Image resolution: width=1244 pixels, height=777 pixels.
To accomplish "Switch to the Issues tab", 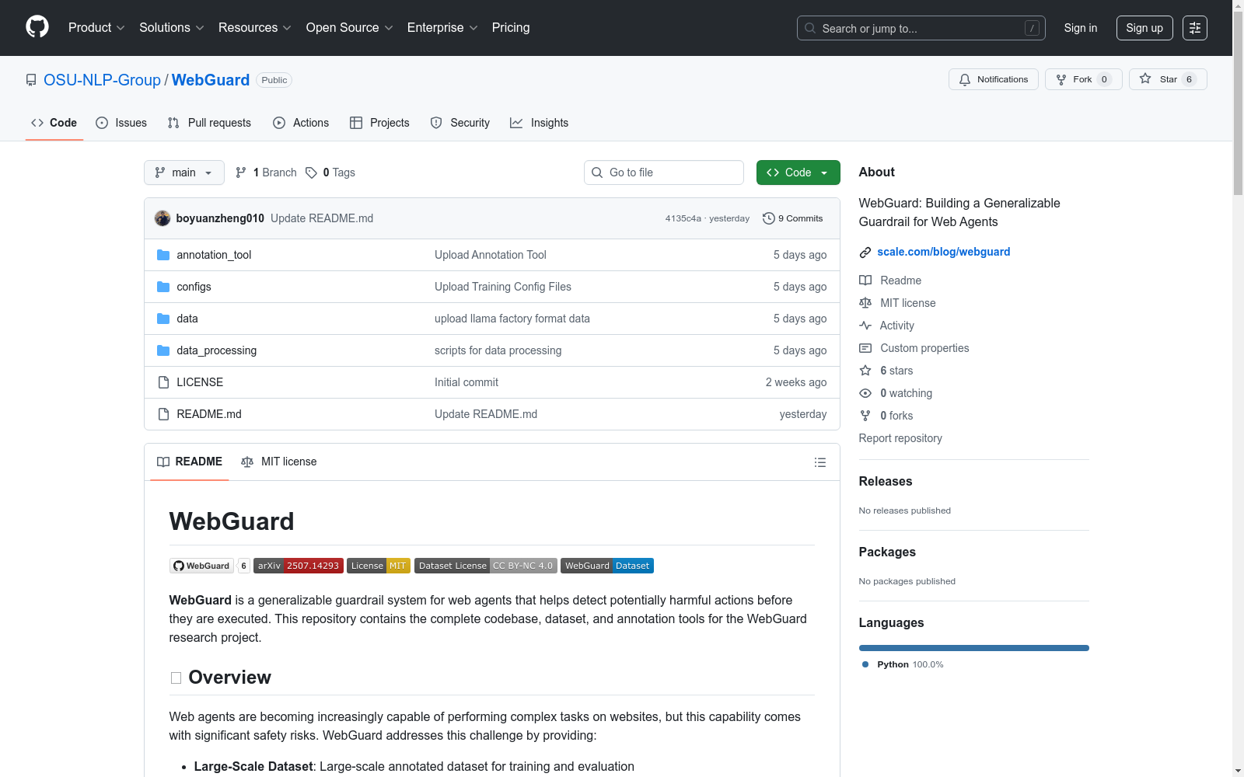I will coord(121,123).
